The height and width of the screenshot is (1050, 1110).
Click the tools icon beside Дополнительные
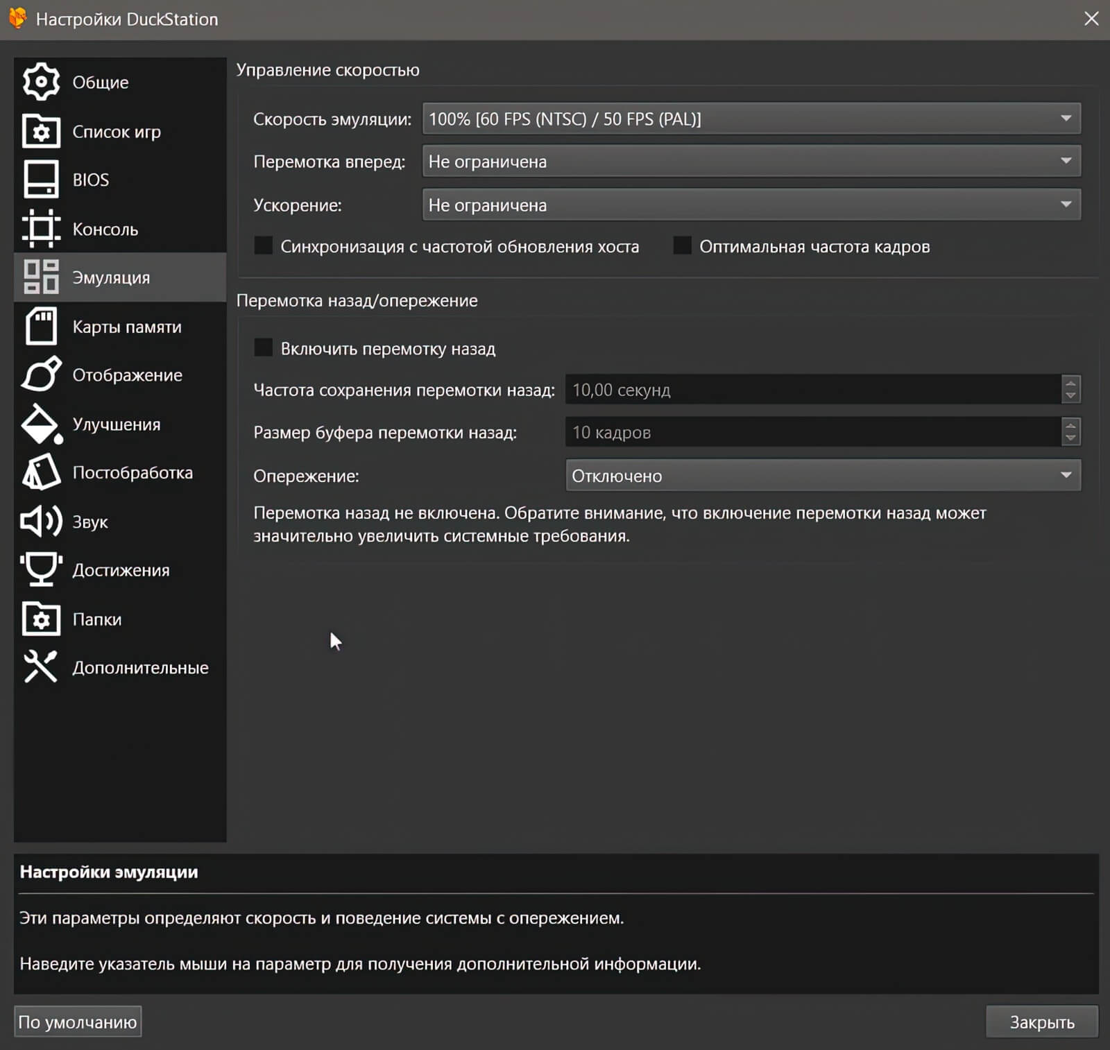(x=41, y=667)
